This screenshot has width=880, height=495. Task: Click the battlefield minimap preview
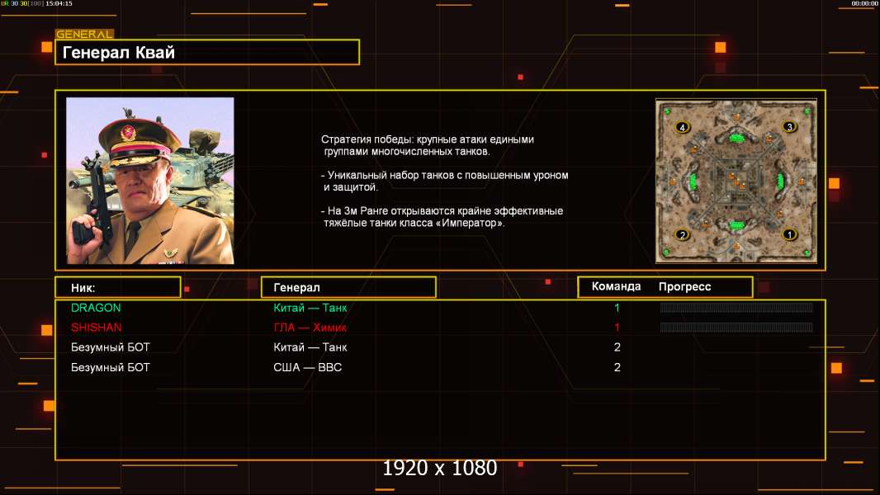tap(736, 181)
